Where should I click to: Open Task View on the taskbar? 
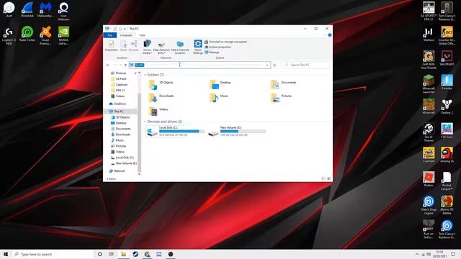point(112,254)
